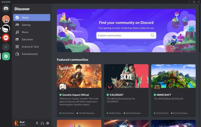This screenshot has width=201, height=127.
Task: Open the Entertainment category
Action: tap(32, 54)
